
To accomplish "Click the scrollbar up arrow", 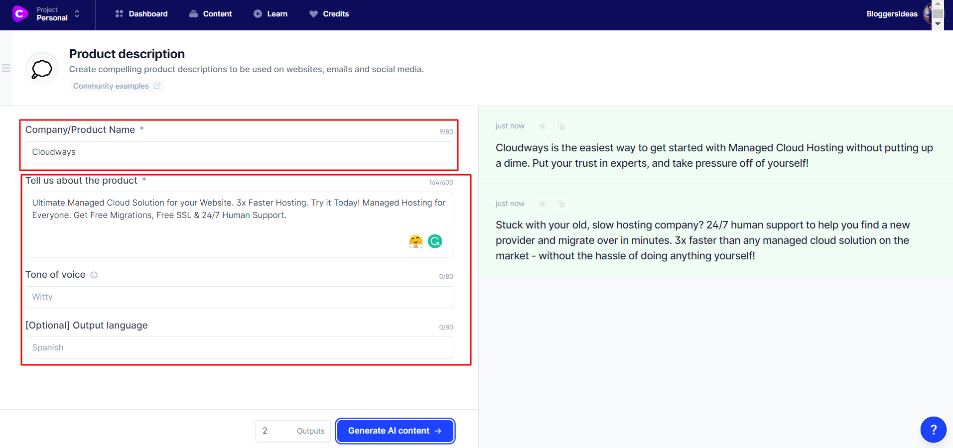I will point(938,3).
